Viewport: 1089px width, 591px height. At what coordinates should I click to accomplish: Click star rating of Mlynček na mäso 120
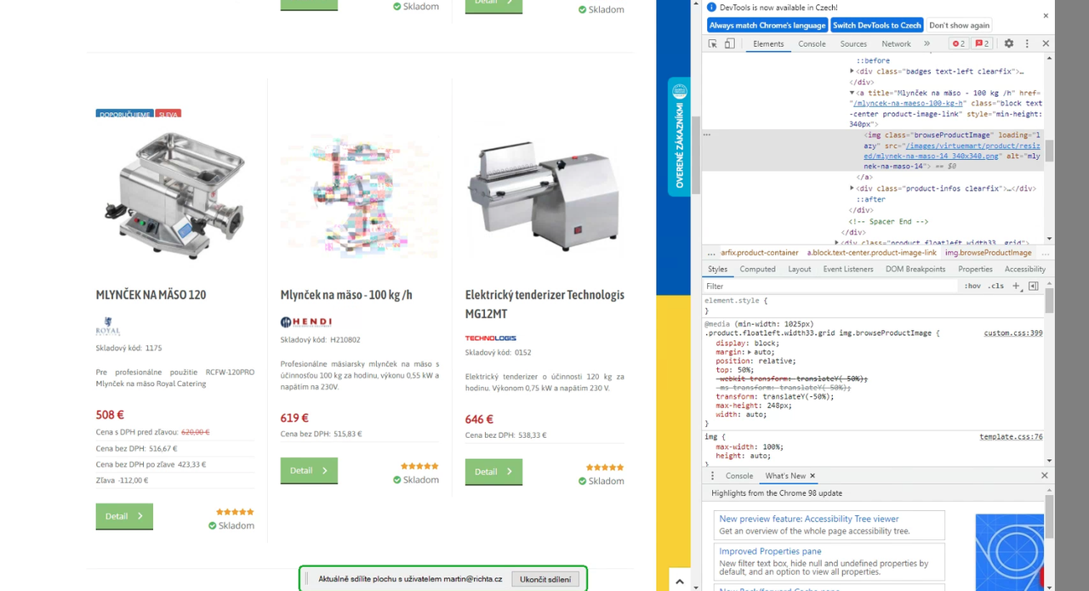(235, 512)
